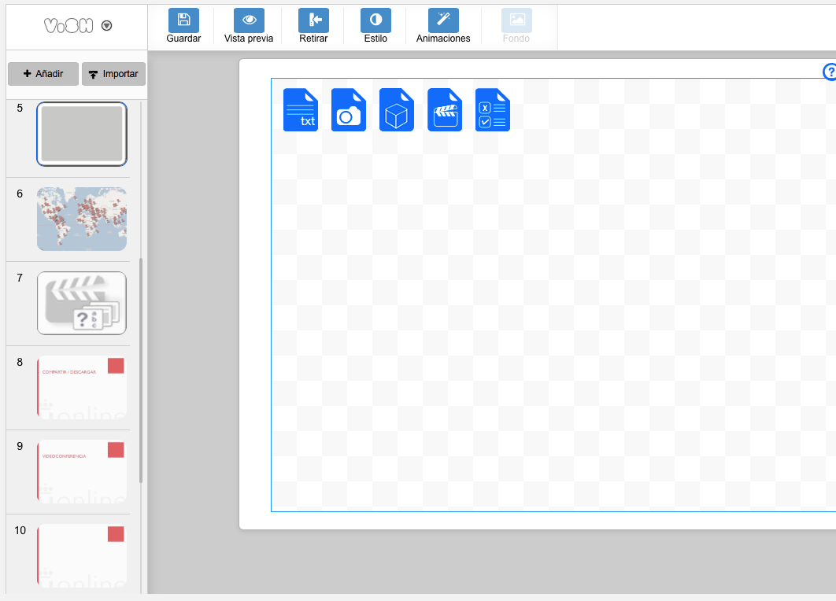Insert a video using clapperboard icon
Viewport: 836px width, 601px height.
tap(445, 109)
